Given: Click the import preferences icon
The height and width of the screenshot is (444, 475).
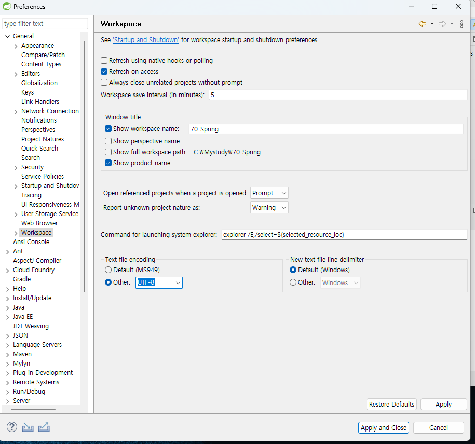Looking at the screenshot, I should pyautogui.click(x=28, y=427).
